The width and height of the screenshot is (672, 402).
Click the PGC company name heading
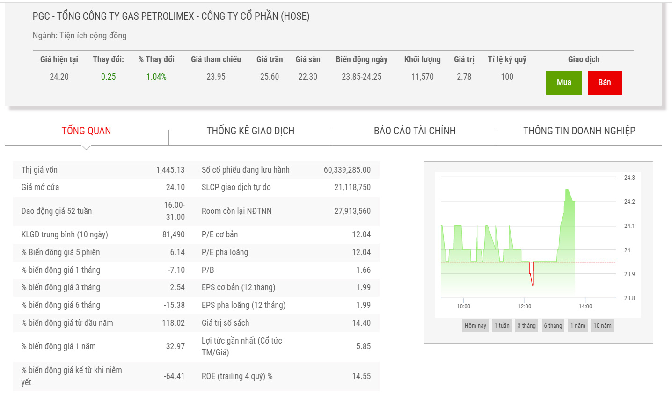[x=171, y=16]
